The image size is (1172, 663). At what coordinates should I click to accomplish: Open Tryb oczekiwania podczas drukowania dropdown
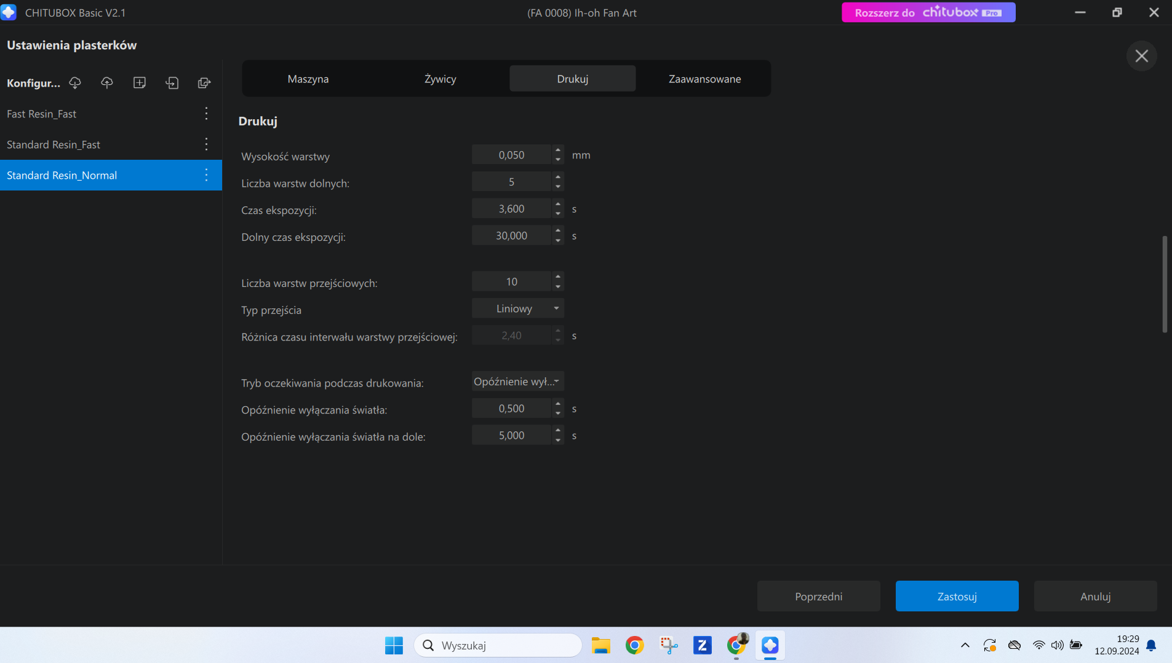[518, 382]
